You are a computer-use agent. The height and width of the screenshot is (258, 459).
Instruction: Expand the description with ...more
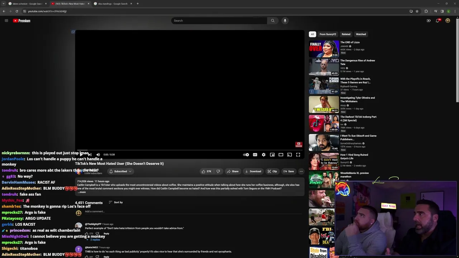82,192
